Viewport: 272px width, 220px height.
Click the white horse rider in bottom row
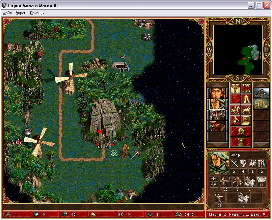244,198
